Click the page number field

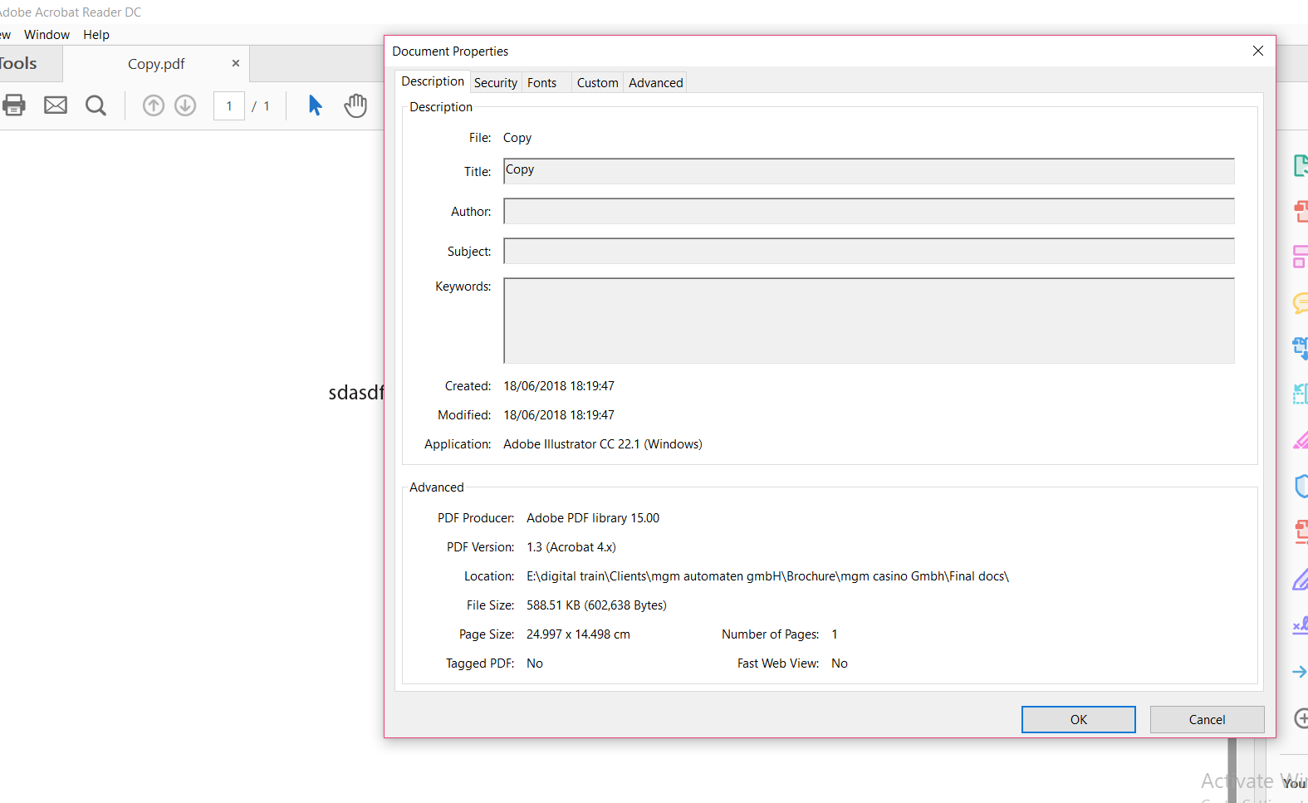coord(229,106)
